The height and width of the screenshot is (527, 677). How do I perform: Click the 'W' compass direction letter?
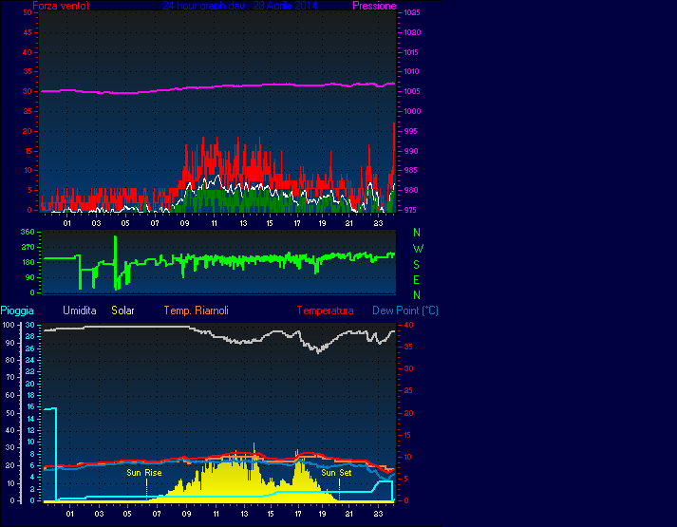coord(418,249)
